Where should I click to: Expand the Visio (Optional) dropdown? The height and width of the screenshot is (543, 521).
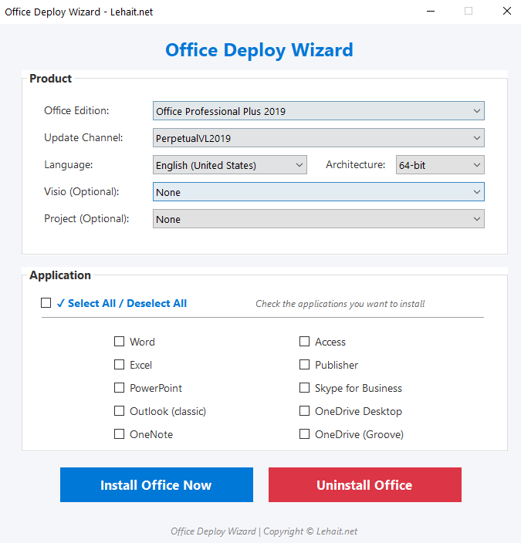pos(318,192)
